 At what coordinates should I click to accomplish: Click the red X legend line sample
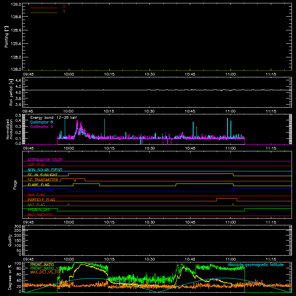click(x=44, y=8)
